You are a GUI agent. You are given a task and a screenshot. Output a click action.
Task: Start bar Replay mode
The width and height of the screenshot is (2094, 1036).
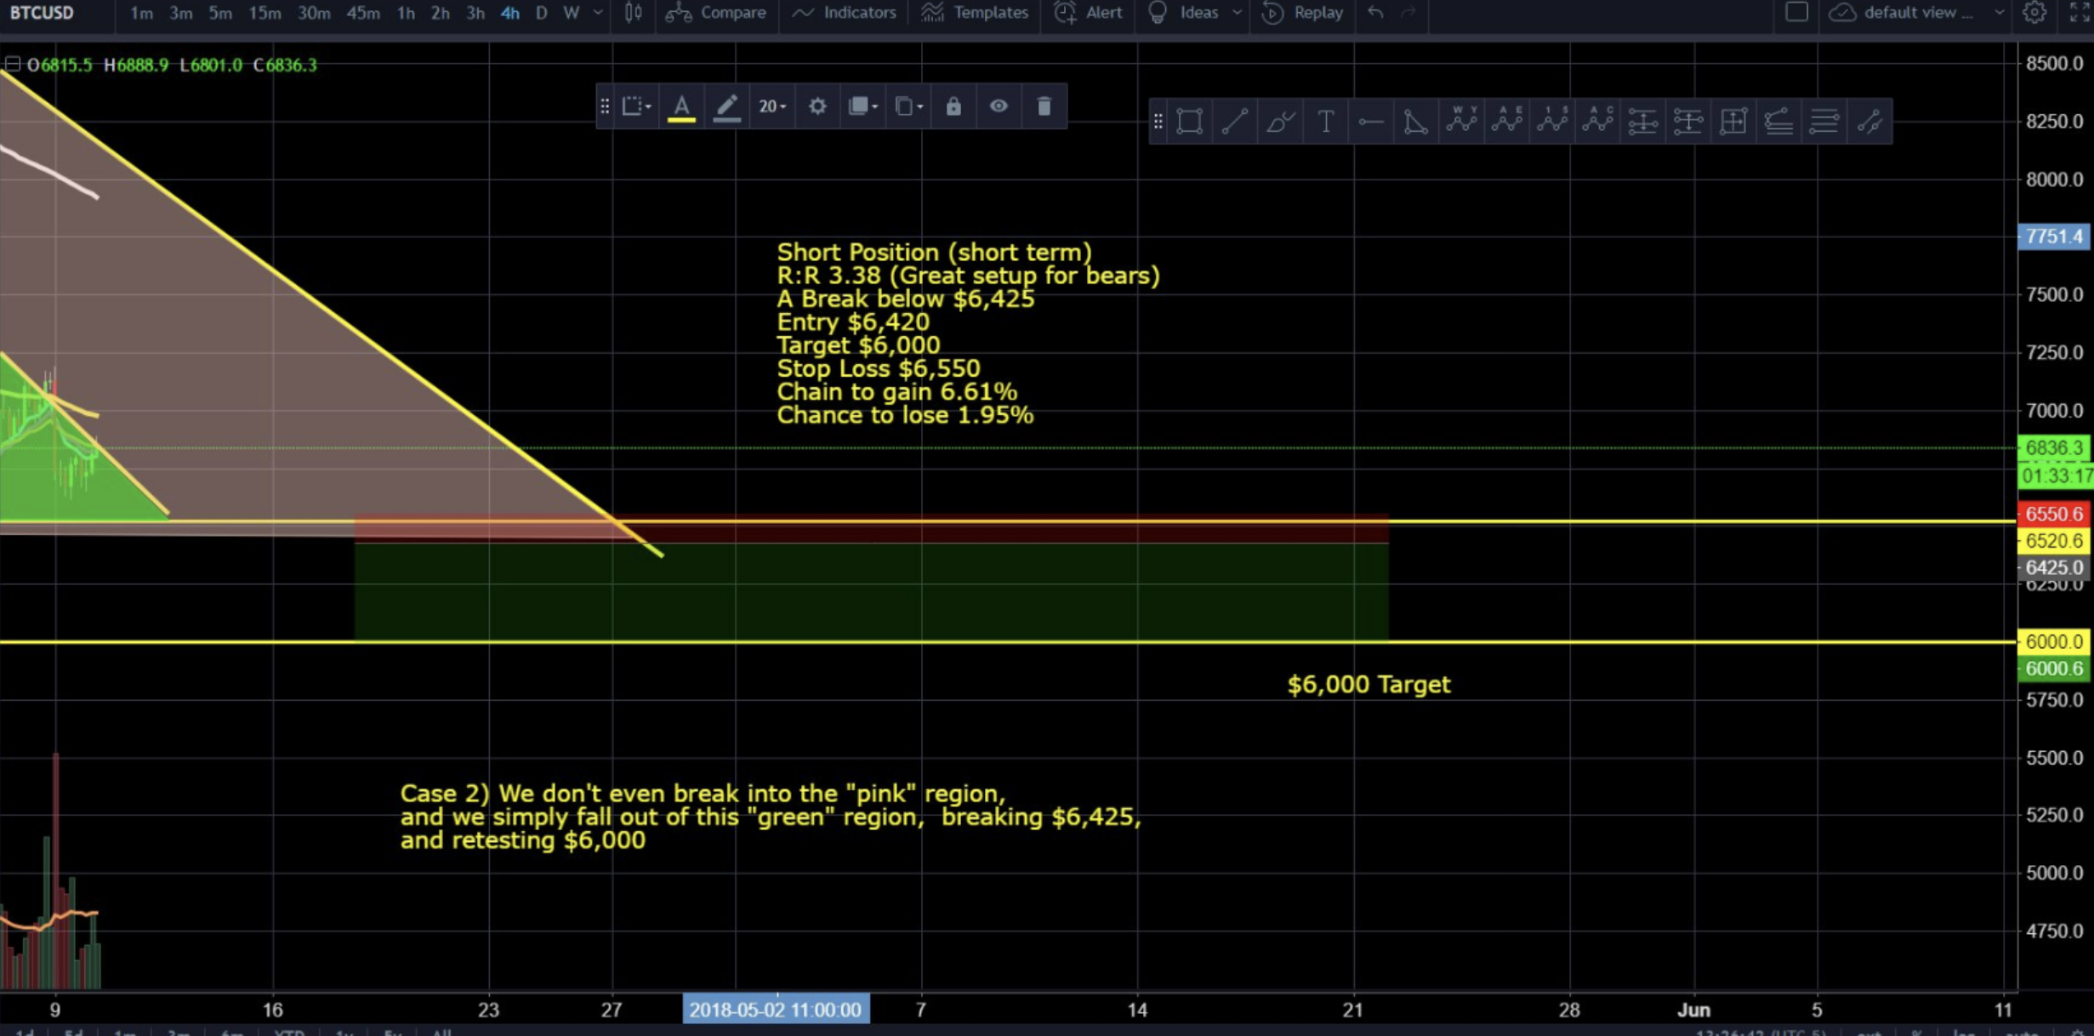point(1302,13)
